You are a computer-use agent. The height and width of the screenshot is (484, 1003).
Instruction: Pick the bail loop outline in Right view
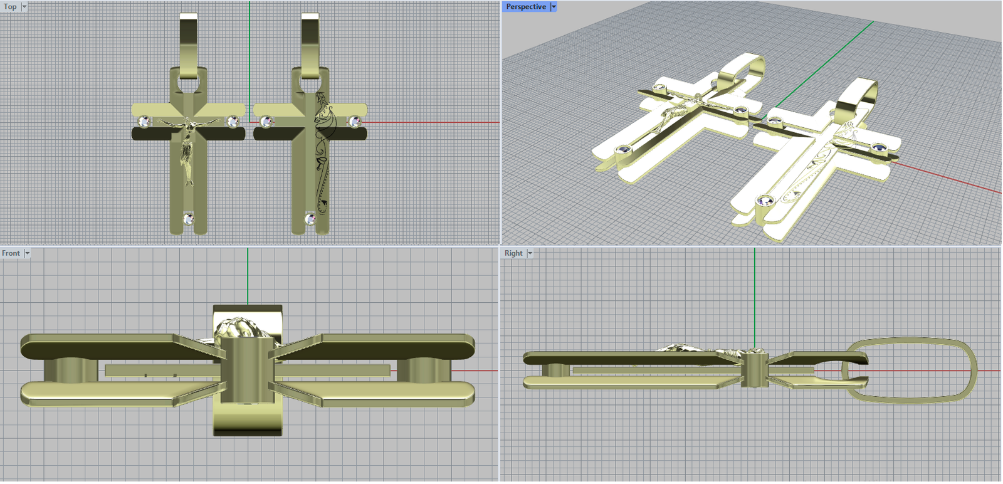coord(970,370)
